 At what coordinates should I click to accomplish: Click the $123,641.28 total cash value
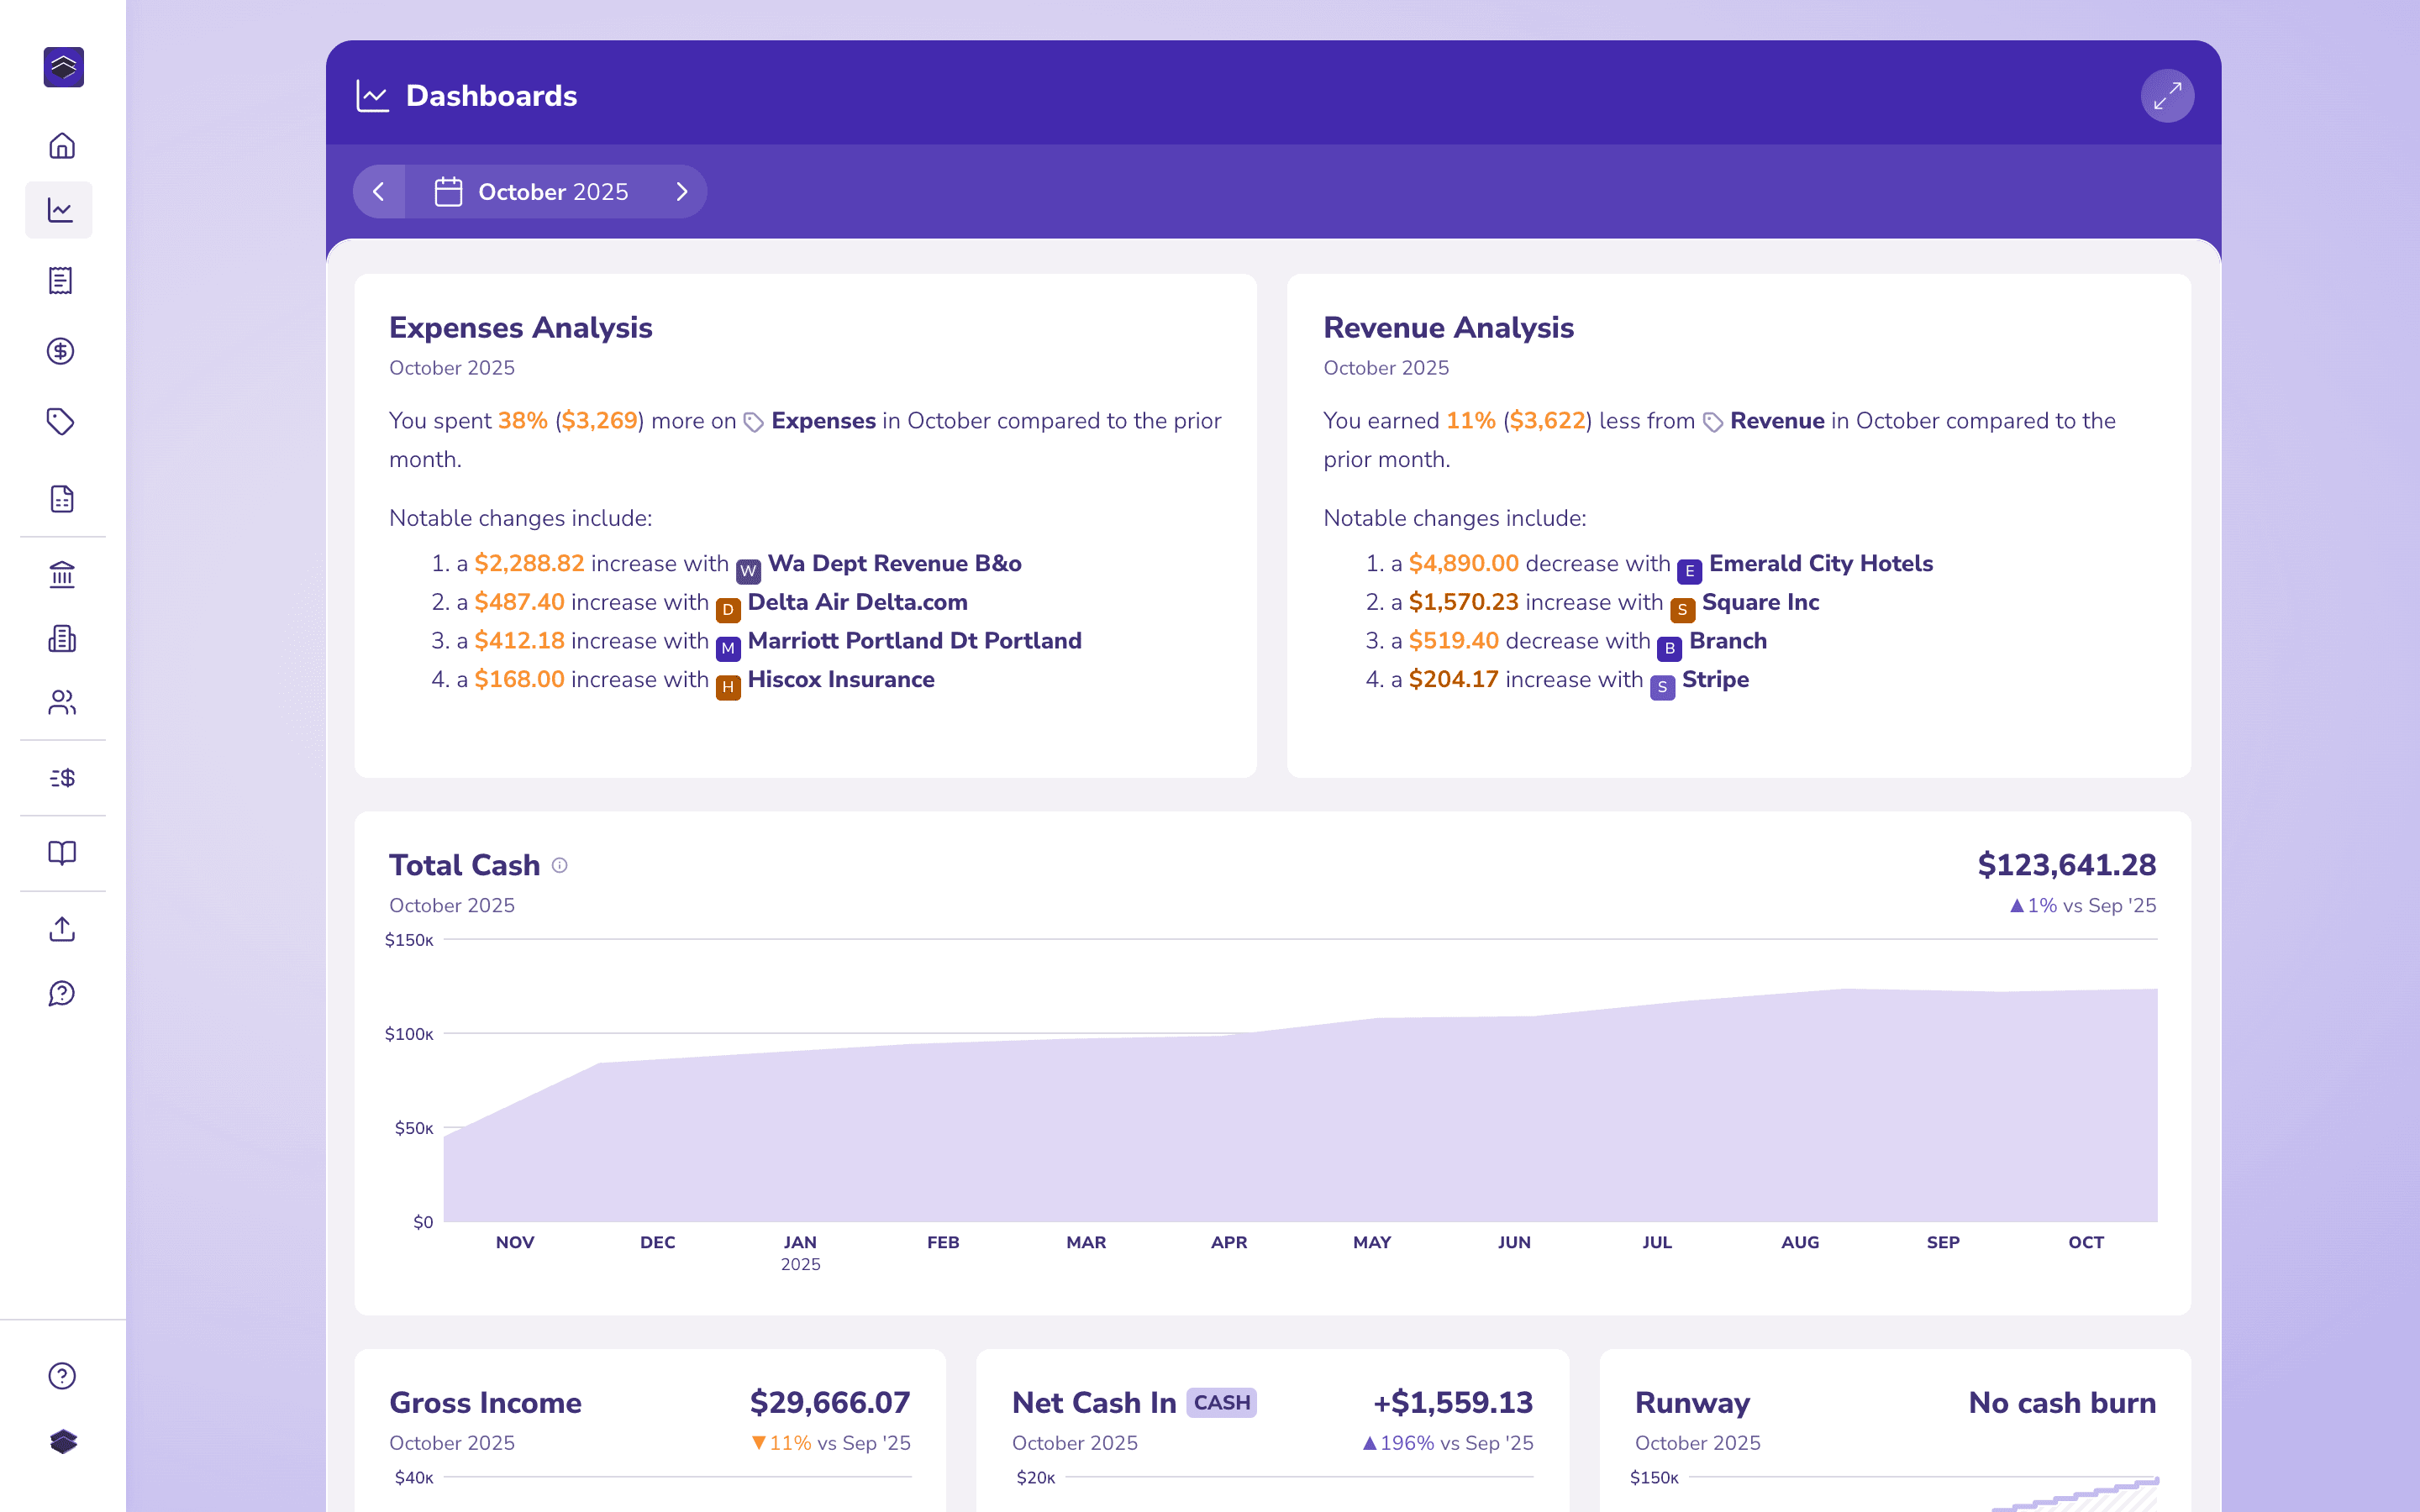tap(2066, 865)
